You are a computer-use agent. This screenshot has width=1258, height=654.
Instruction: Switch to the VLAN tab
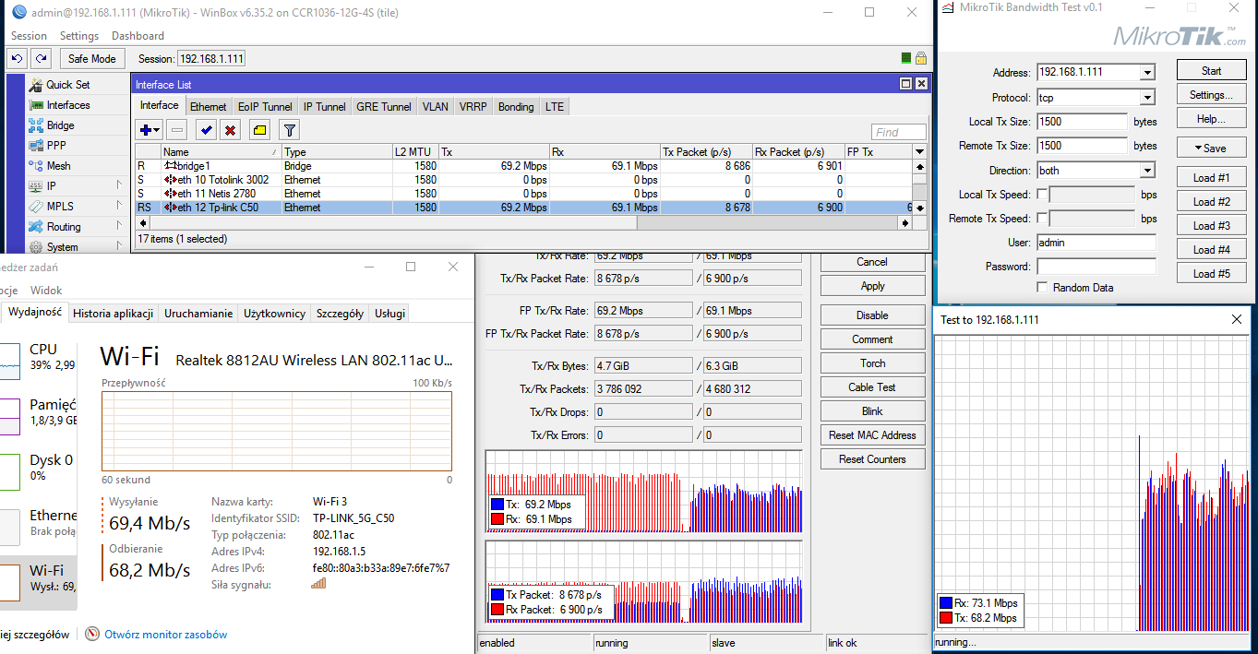pyautogui.click(x=435, y=107)
